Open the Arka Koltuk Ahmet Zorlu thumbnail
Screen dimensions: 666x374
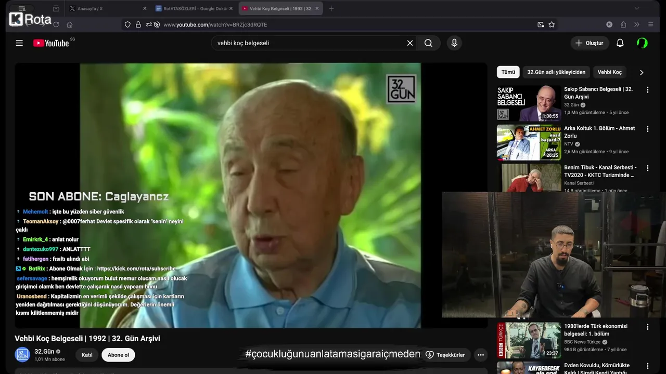tap(529, 142)
